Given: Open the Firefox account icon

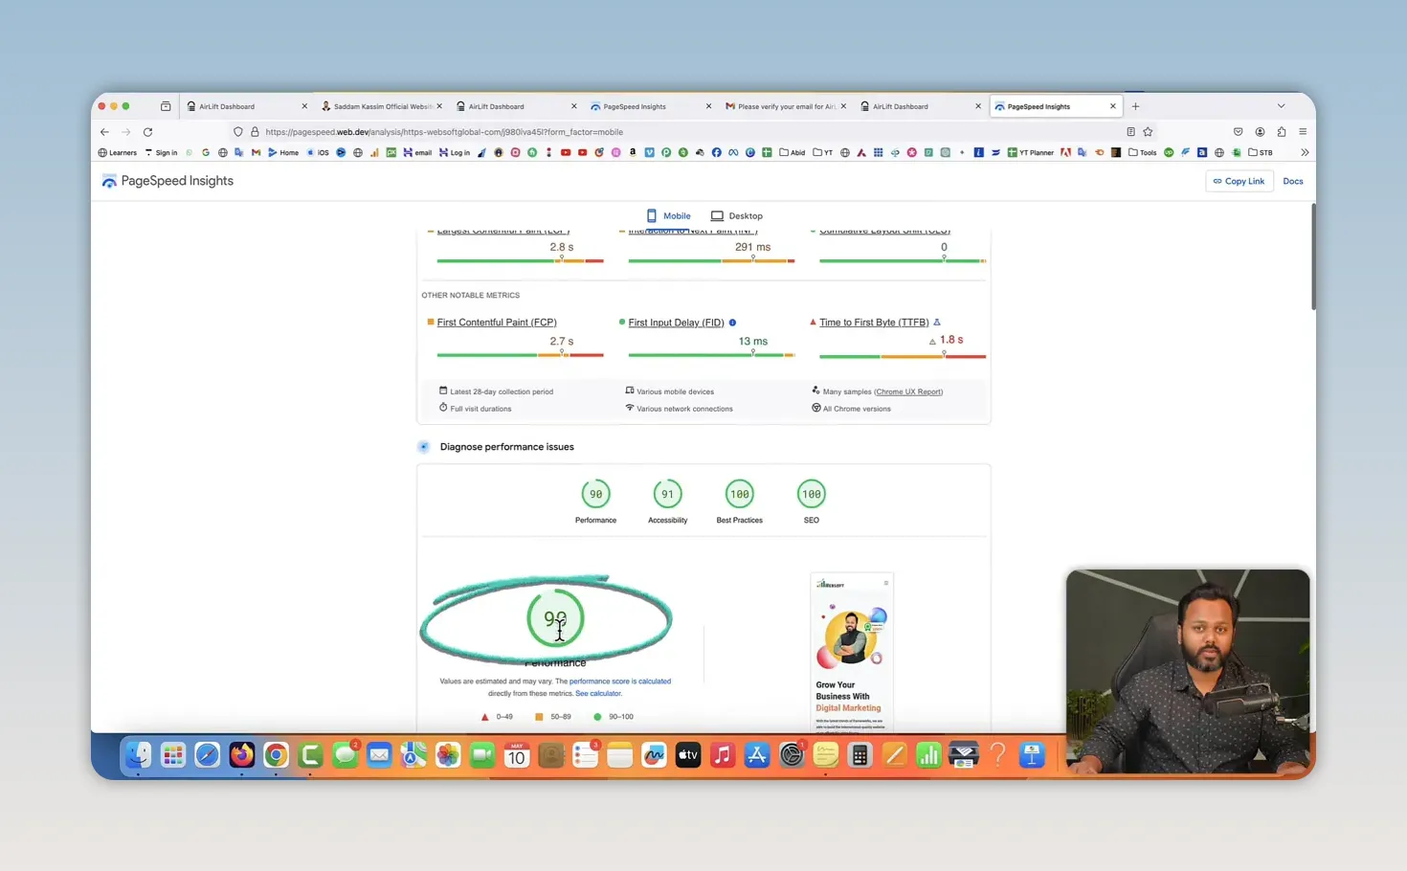Looking at the screenshot, I should [x=1260, y=132].
